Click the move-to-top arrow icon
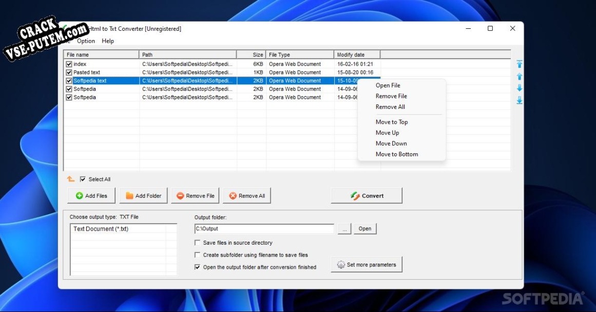 (x=519, y=64)
